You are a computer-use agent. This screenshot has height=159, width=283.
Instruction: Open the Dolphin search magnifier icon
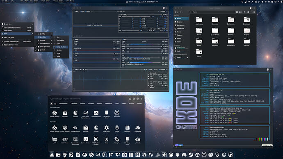(x=244, y=12)
